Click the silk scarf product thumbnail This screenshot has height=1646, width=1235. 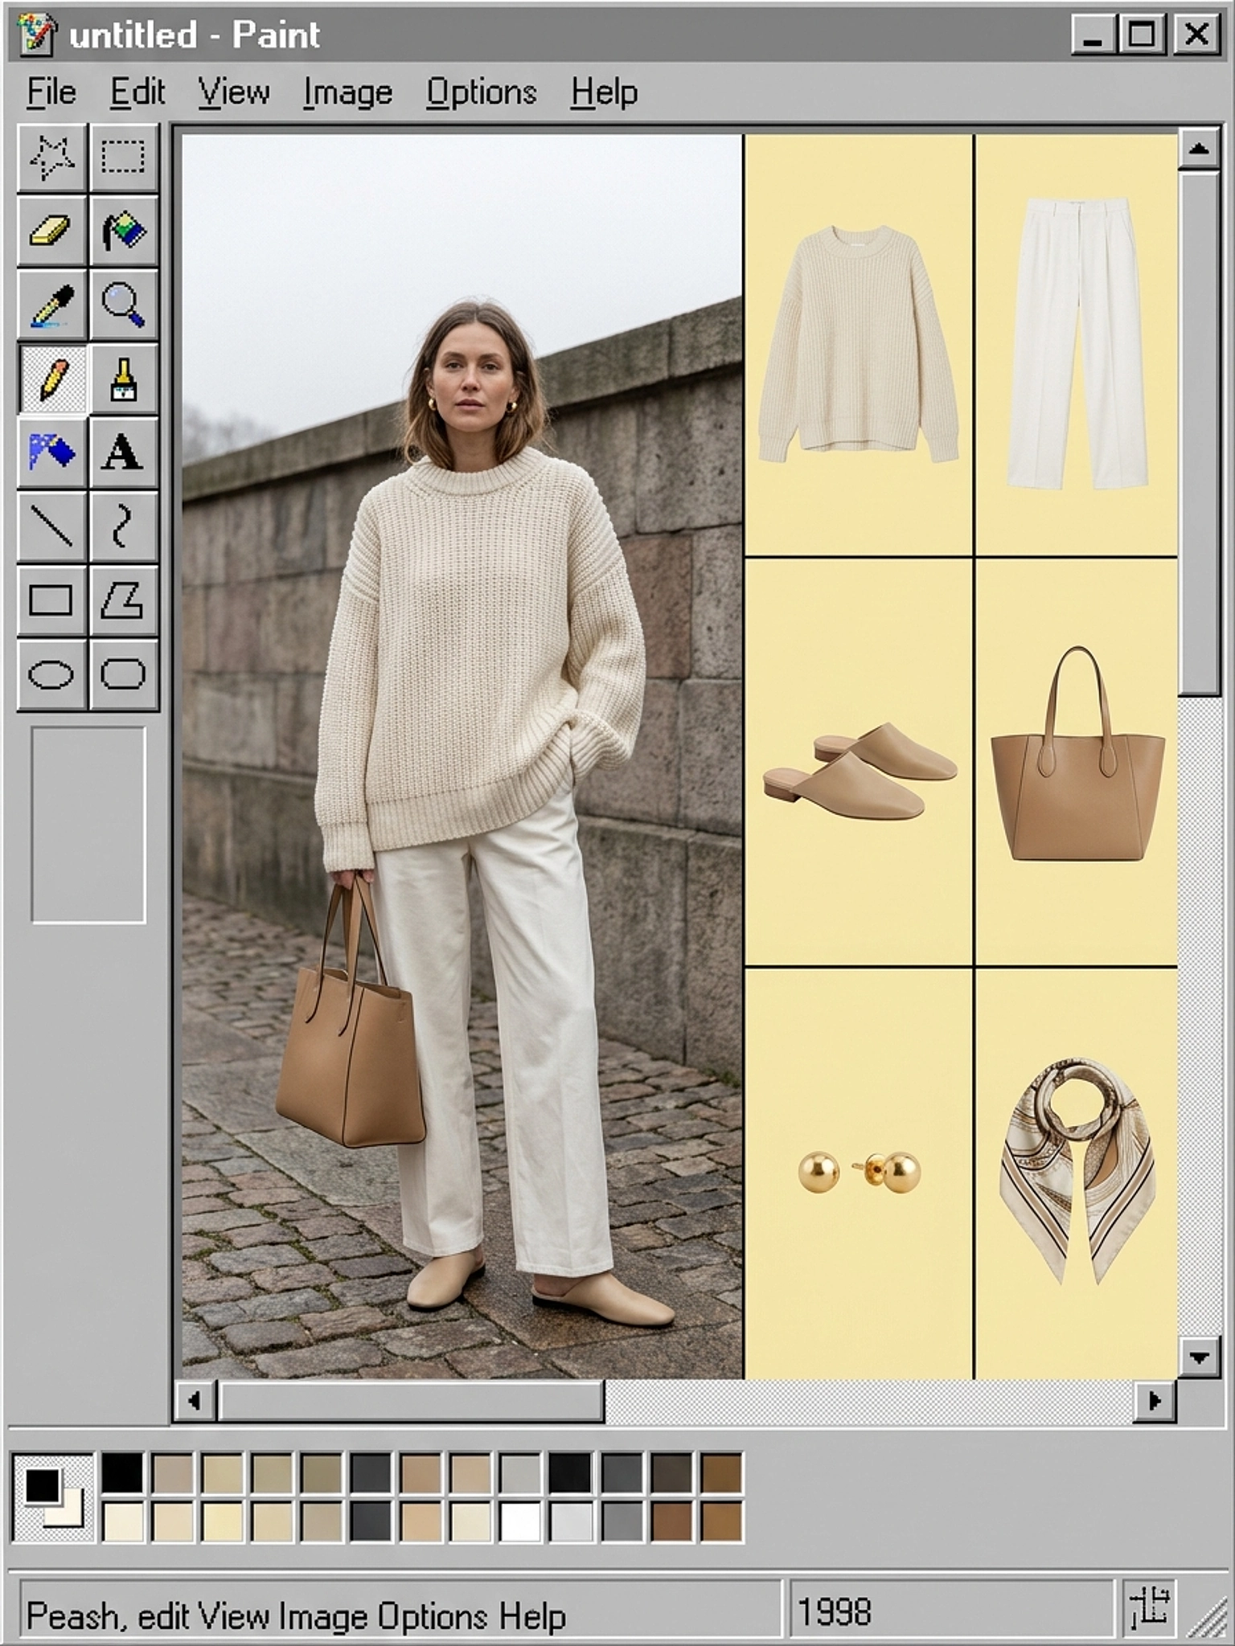click(1077, 1173)
